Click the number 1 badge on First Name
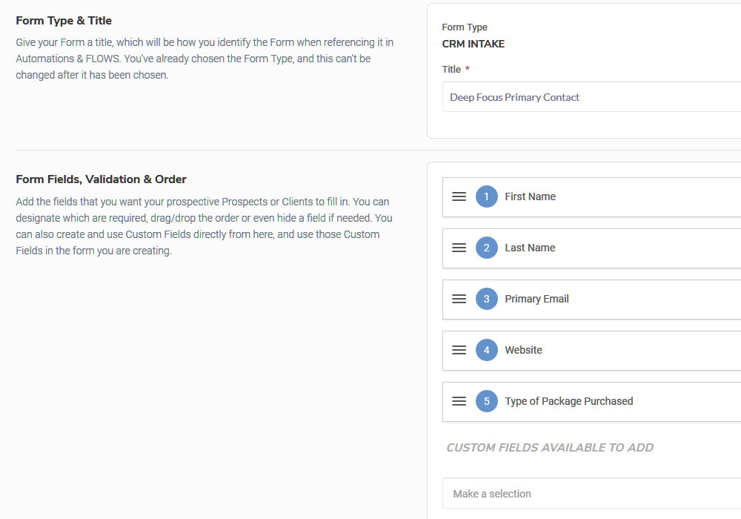 [x=486, y=196]
